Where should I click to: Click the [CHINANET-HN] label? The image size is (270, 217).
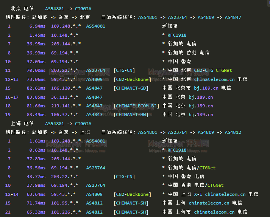point(131,115)
